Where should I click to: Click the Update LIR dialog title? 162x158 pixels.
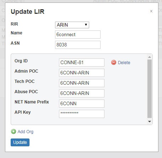pos(27,12)
